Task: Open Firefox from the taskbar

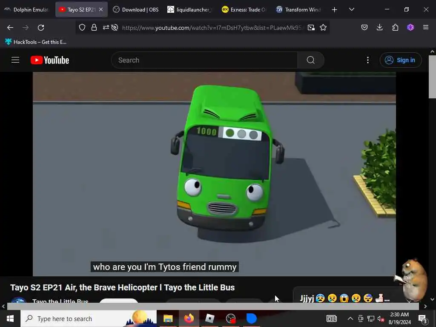Action: pos(189,318)
